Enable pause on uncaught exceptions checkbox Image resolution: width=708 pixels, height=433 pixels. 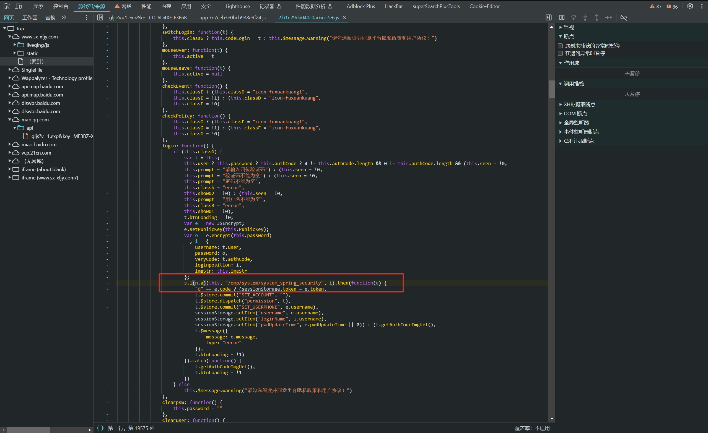[560, 46]
